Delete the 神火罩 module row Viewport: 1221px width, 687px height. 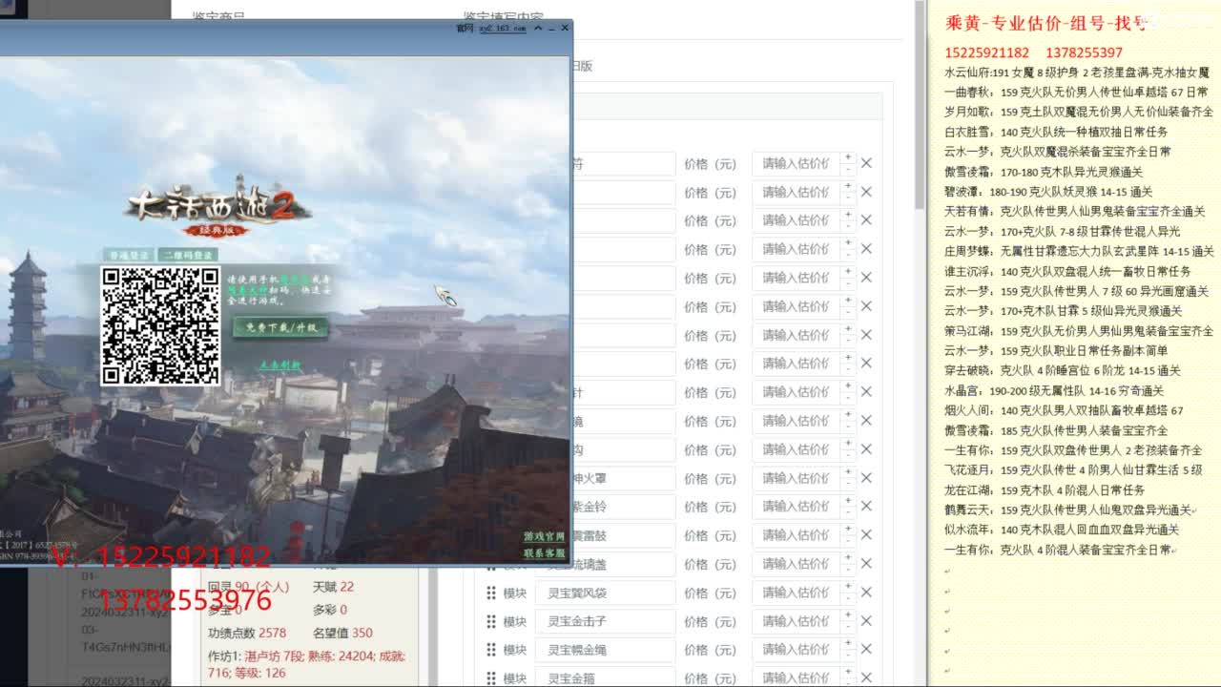pyautogui.click(x=866, y=478)
